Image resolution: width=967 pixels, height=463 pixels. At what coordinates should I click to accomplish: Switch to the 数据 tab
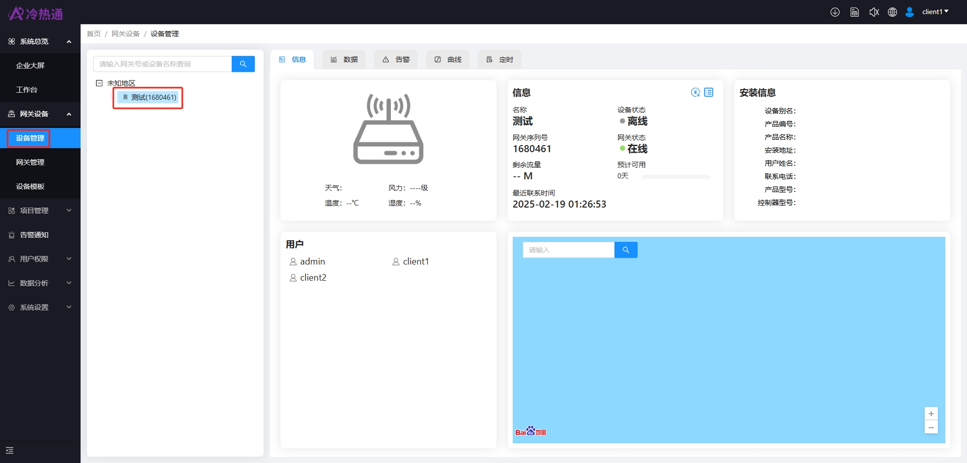344,59
